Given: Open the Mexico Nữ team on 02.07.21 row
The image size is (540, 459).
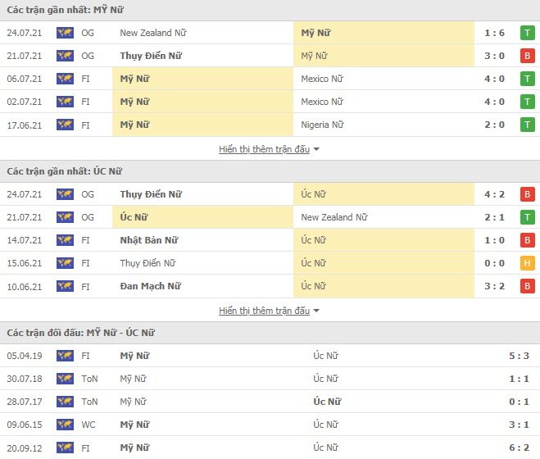Looking at the screenshot, I should coord(322,102).
